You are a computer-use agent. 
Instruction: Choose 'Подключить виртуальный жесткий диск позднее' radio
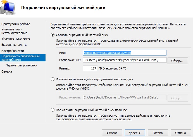click(53, 110)
